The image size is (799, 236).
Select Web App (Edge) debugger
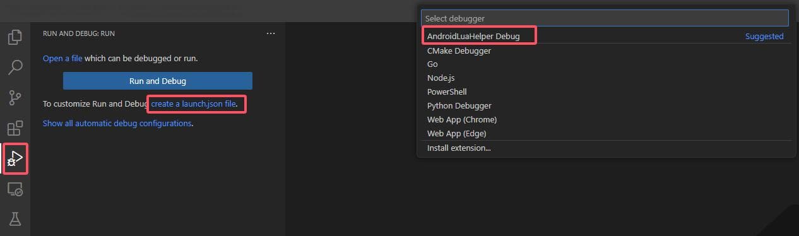coord(605,134)
